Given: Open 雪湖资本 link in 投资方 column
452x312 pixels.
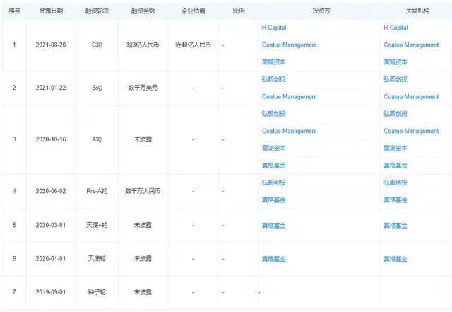Looking at the screenshot, I should click(273, 148).
